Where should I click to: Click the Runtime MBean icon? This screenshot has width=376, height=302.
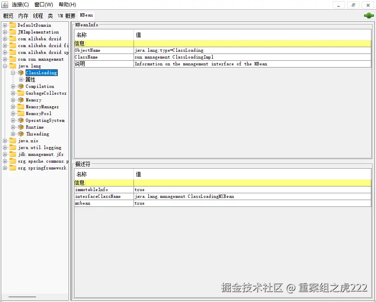click(21, 127)
